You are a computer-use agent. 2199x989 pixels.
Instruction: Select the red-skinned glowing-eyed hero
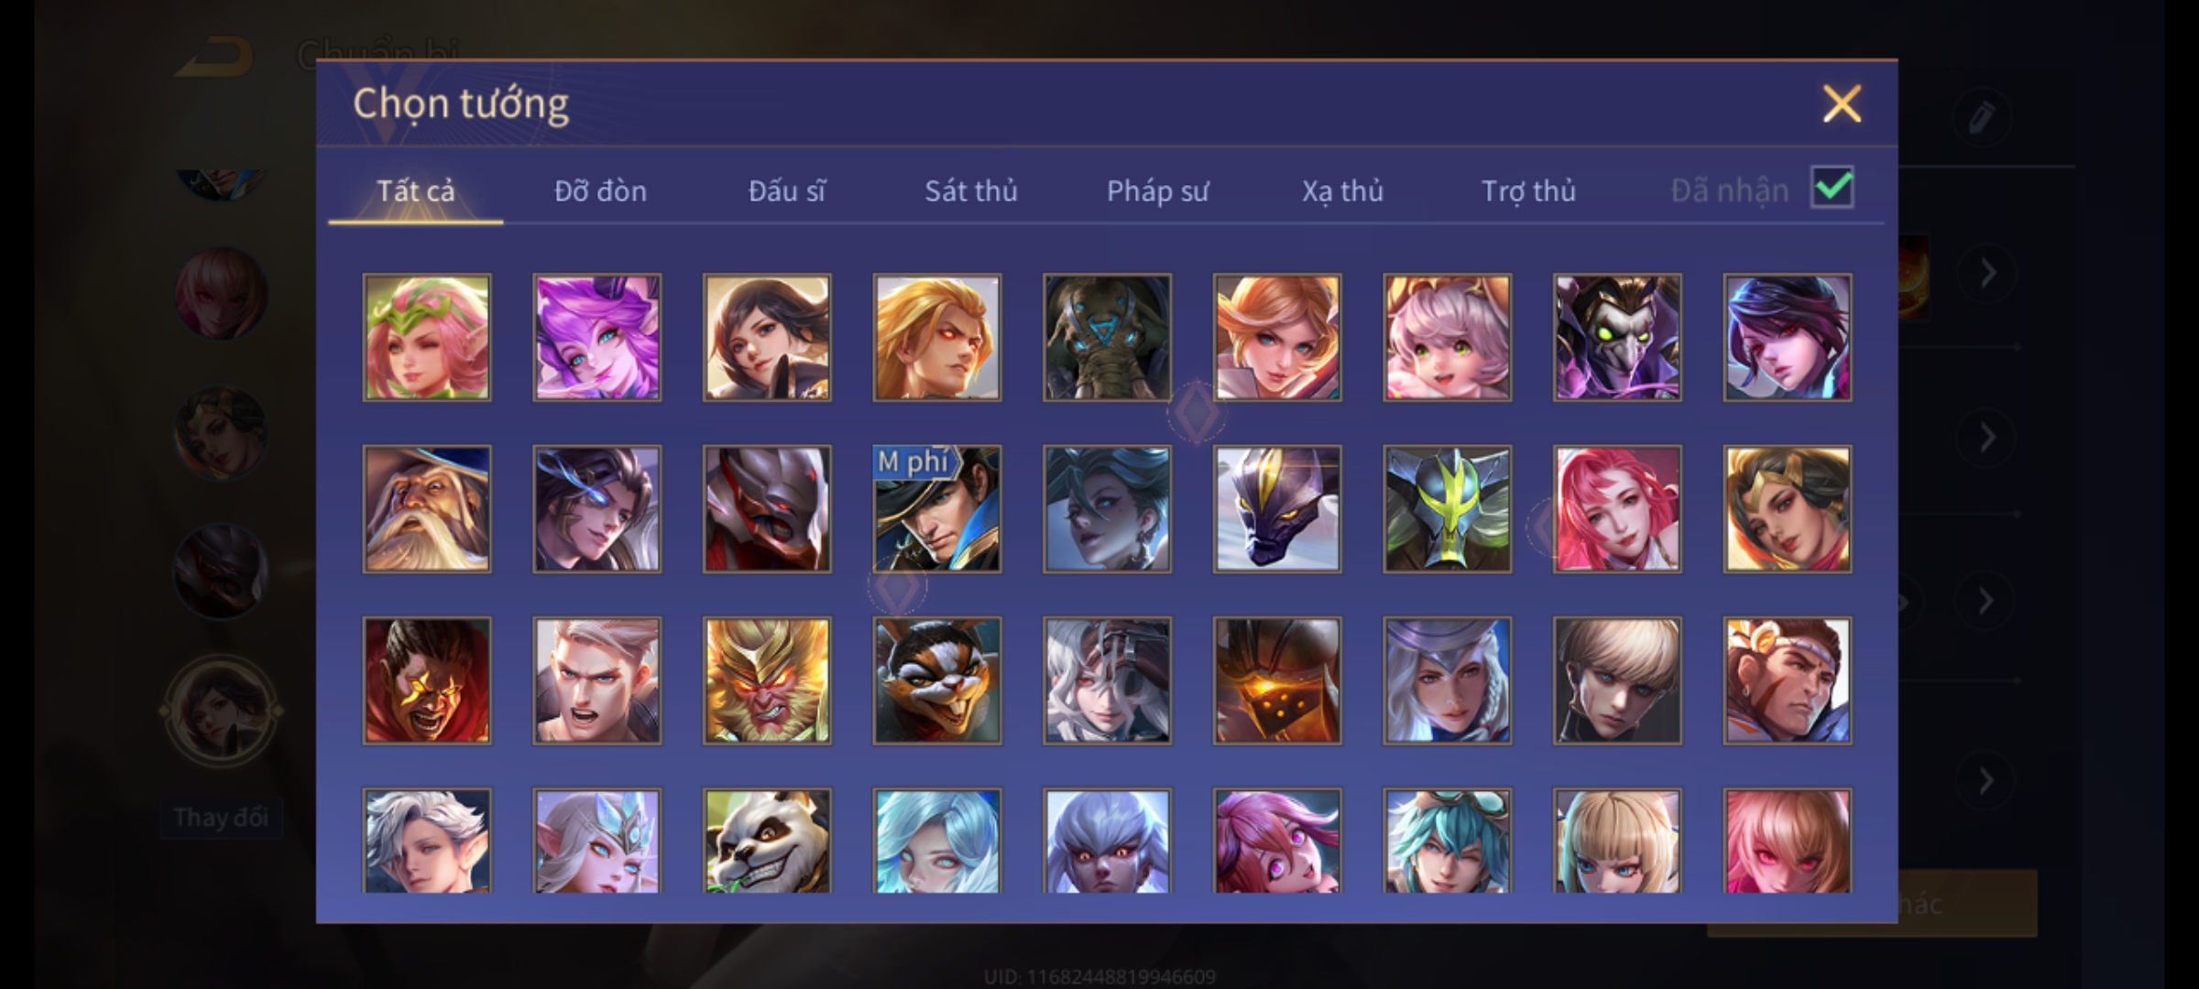[427, 680]
